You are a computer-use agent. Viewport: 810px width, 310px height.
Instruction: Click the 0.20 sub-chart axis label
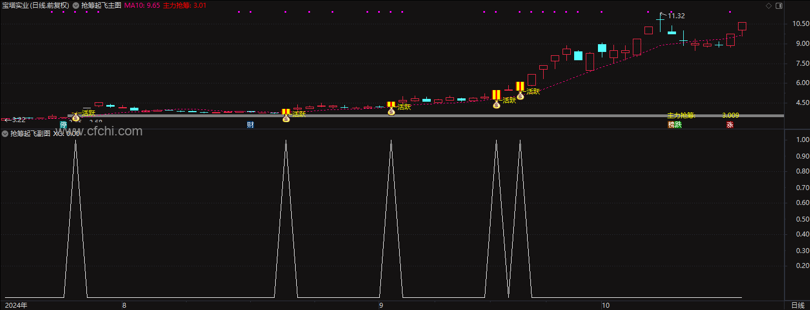coord(802,266)
